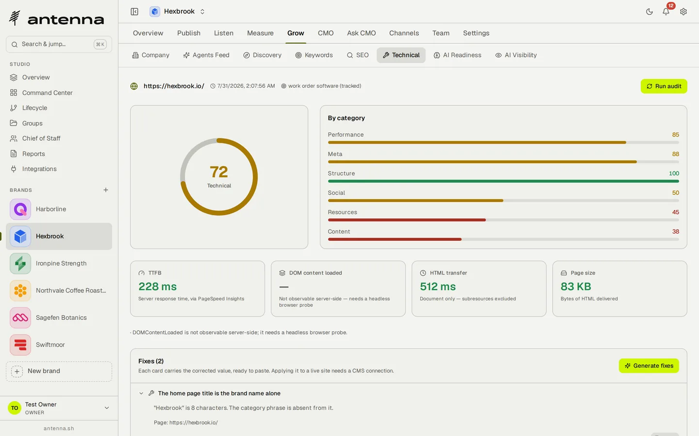This screenshot has height=436, width=699.
Task: Add a brand with the plus icon
Action: (106, 190)
